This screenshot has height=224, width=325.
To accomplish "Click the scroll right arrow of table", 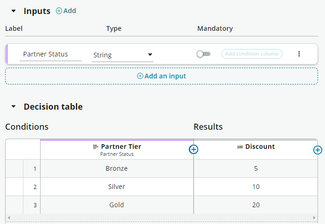I will click(x=314, y=217).
